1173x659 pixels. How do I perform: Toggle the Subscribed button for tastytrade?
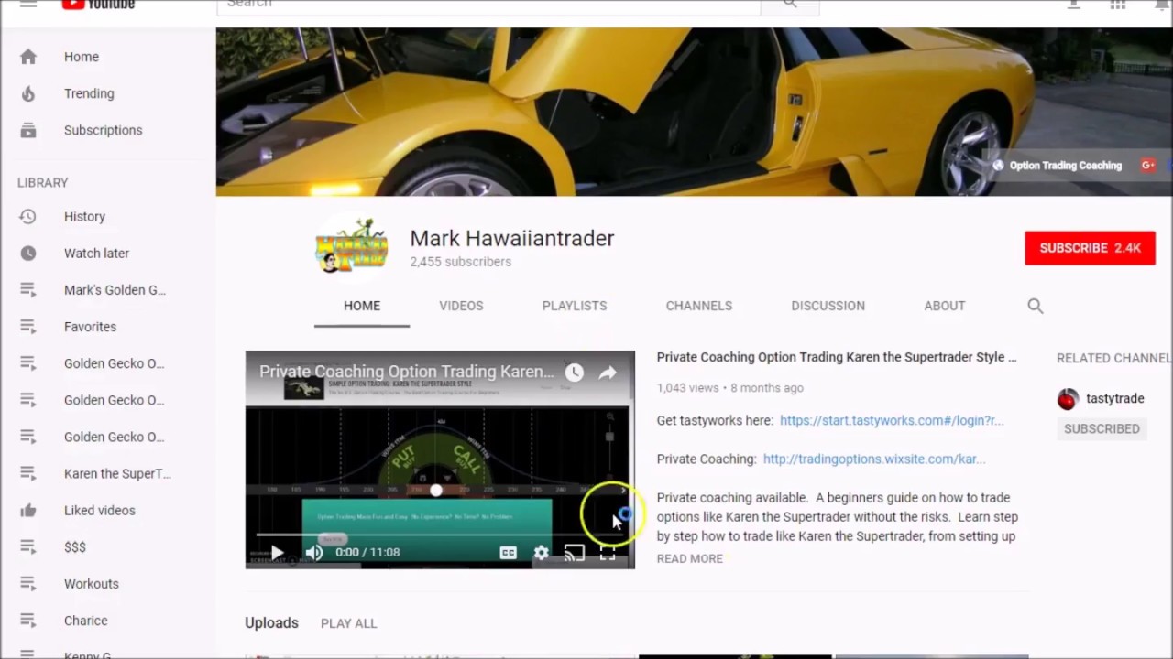click(x=1102, y=428)
